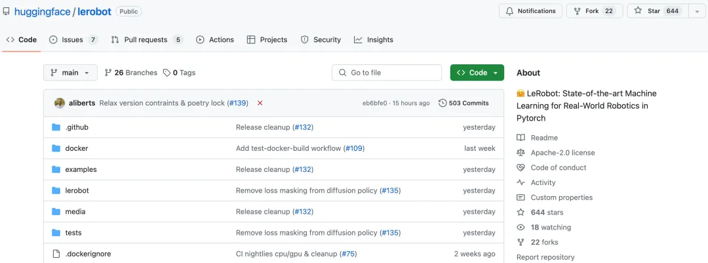
Task: Open the huggingface owner link
Action: tap(42, 12)
